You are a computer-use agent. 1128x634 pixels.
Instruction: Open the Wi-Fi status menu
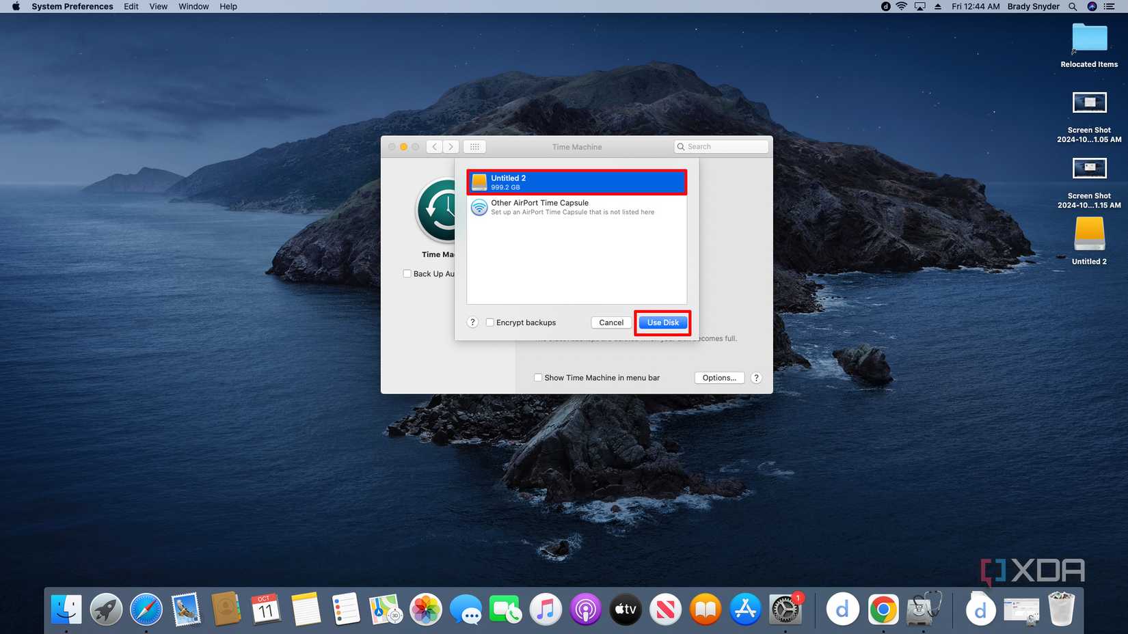coord(902,6)
